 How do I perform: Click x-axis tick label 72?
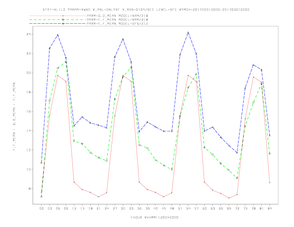click(237, 208)
